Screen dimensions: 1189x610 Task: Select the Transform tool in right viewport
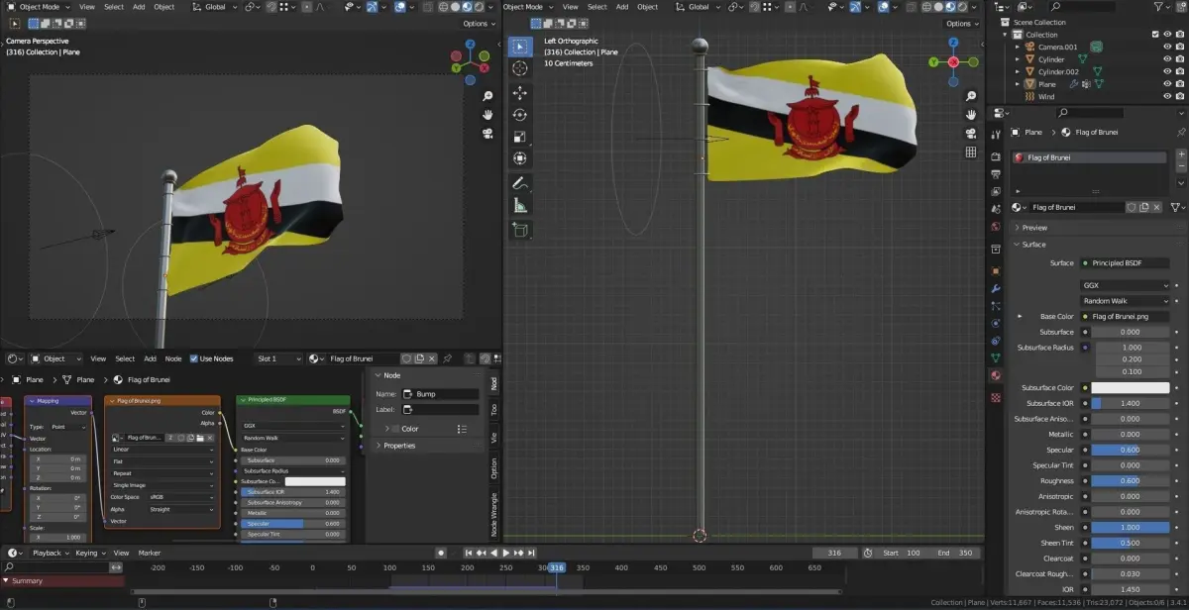tap(520, 158)
